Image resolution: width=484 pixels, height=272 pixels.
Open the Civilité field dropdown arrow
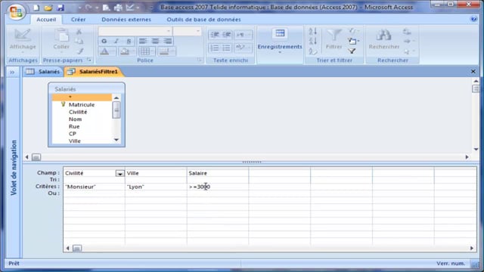(x=119, y=174)
